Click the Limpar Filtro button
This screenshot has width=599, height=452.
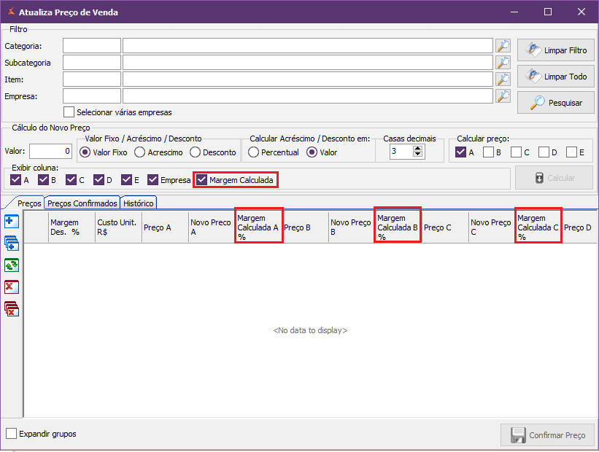(x=556, y=50)
